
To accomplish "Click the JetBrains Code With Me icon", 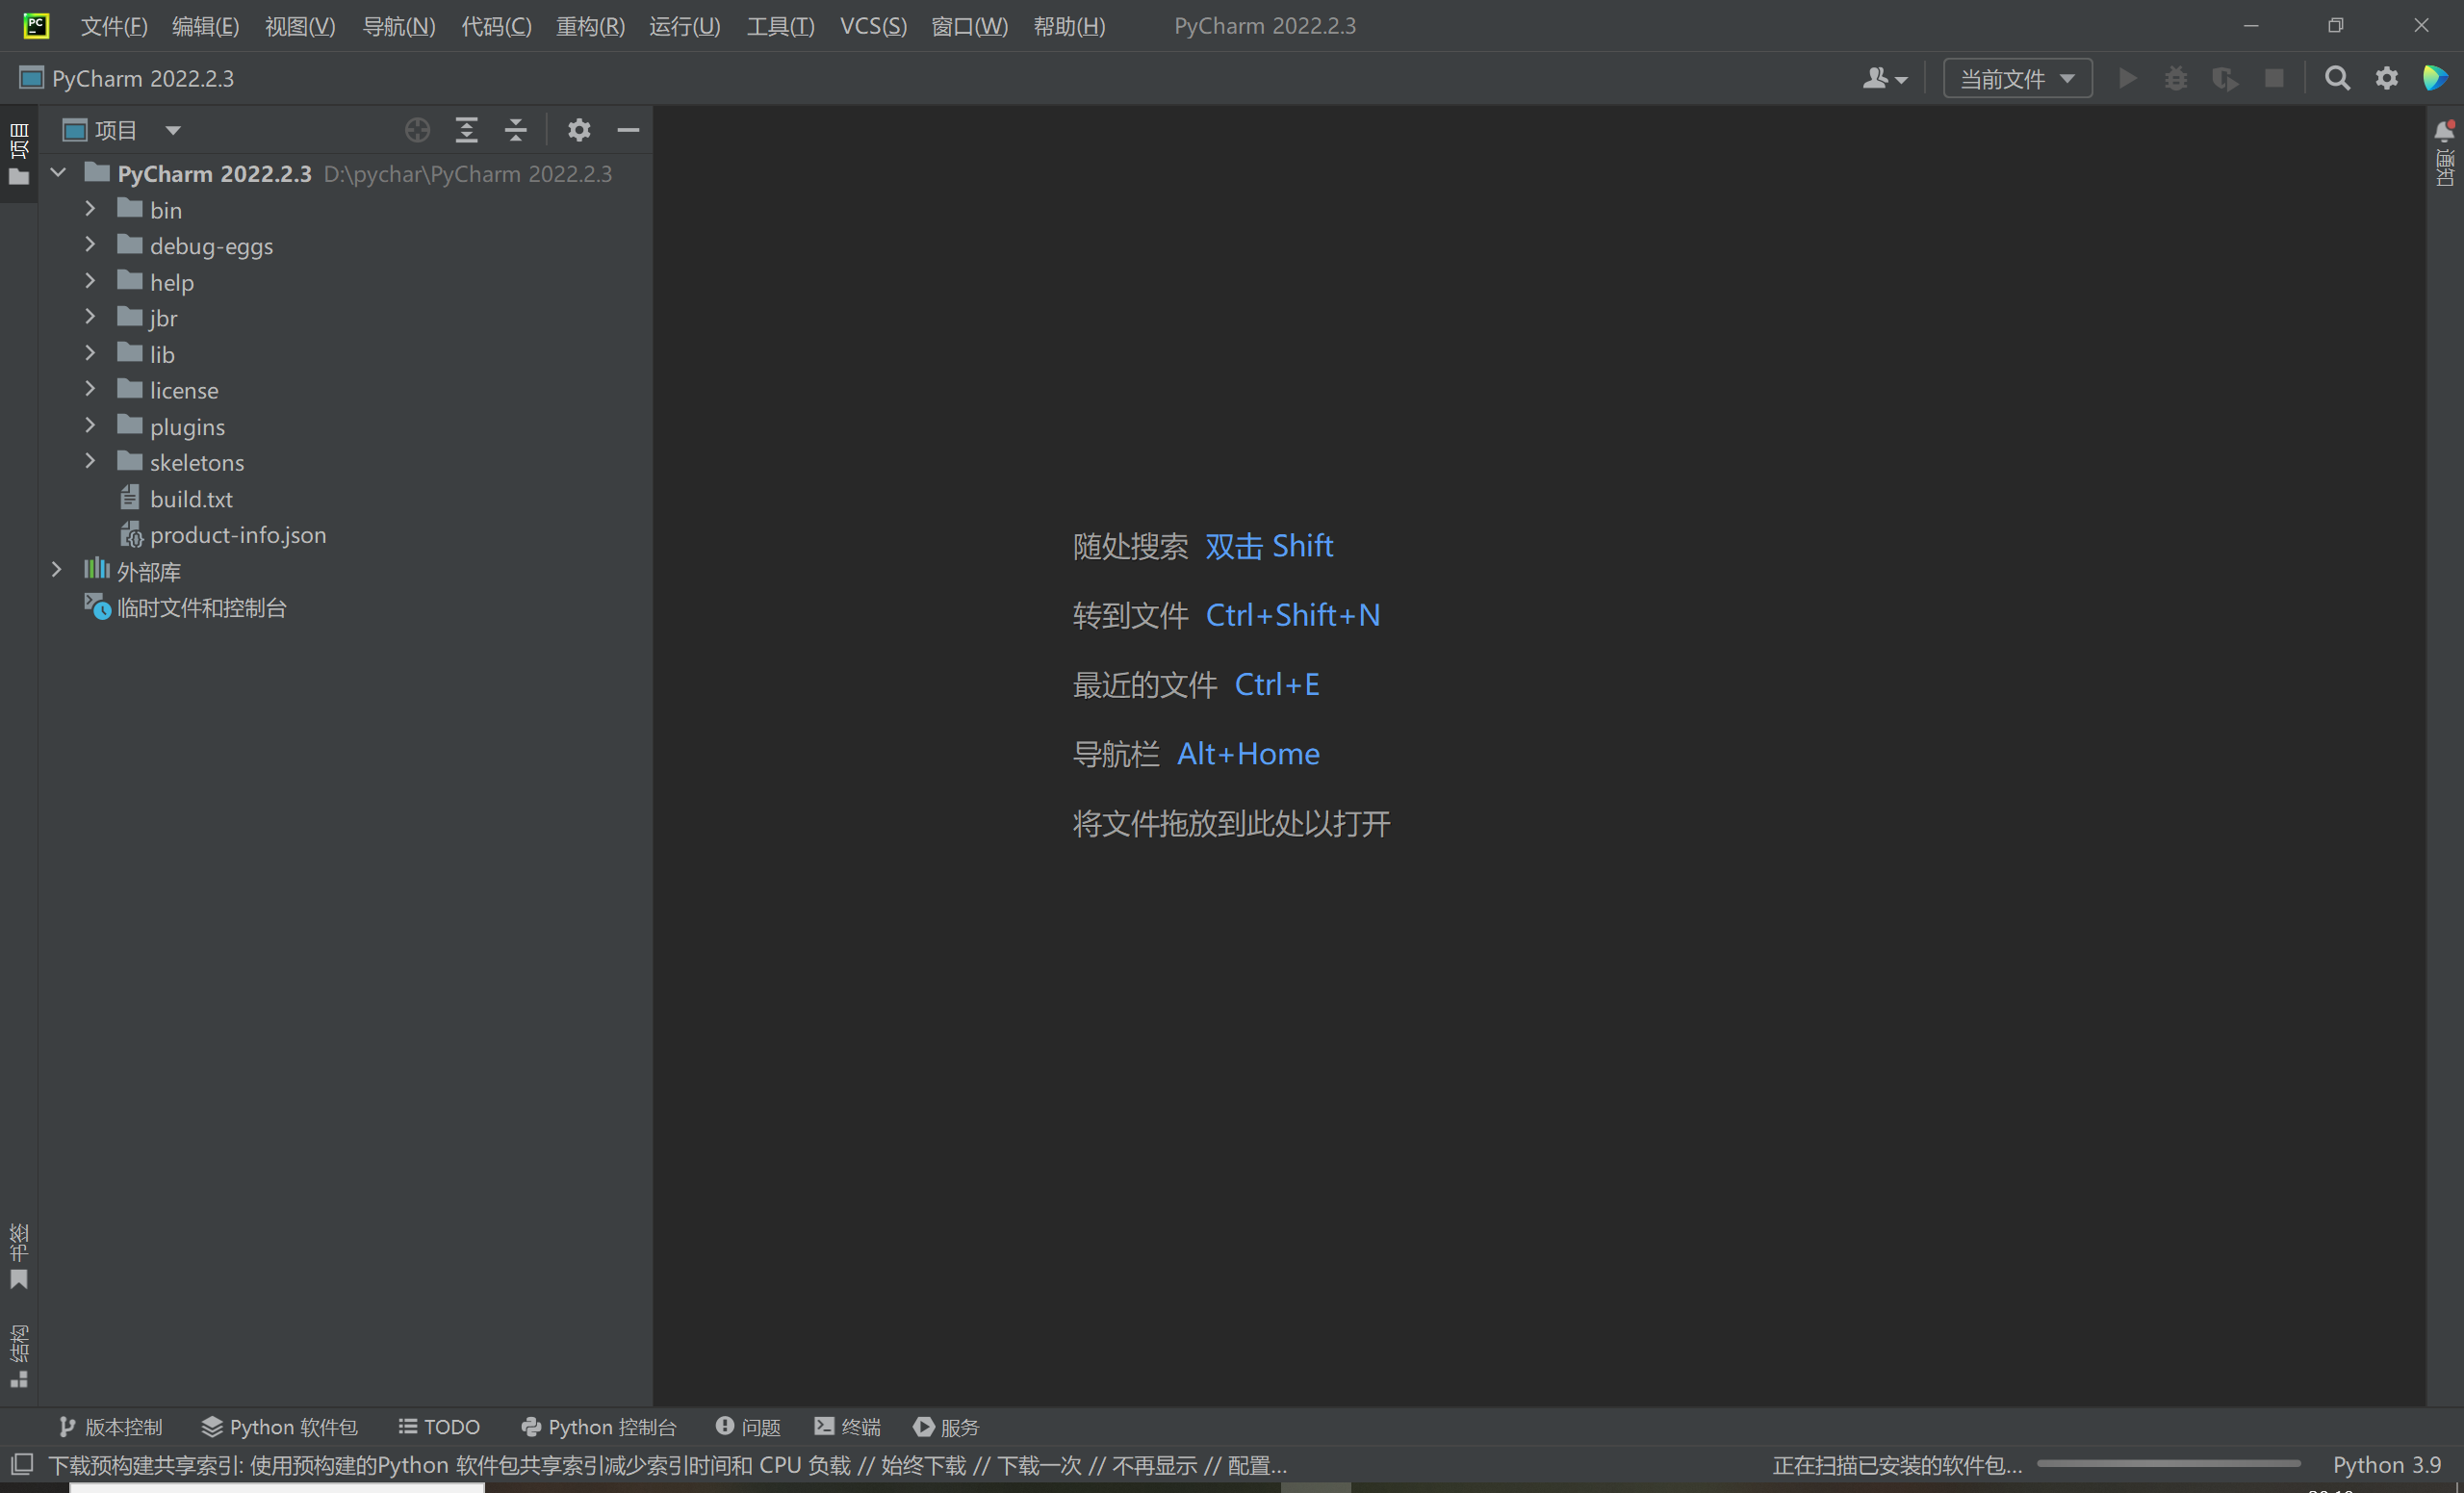I will (x=2436, y=78).
